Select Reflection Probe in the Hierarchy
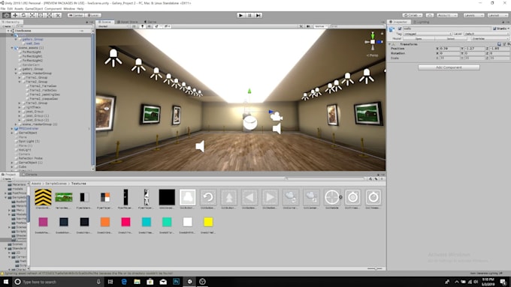This screenshot has width=511, height=287. [30, 158]
